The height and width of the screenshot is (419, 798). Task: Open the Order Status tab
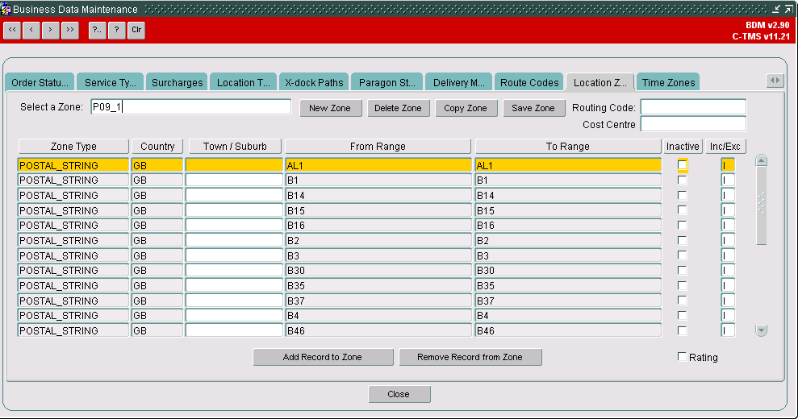pyautogui.click(x=40, y=82)
